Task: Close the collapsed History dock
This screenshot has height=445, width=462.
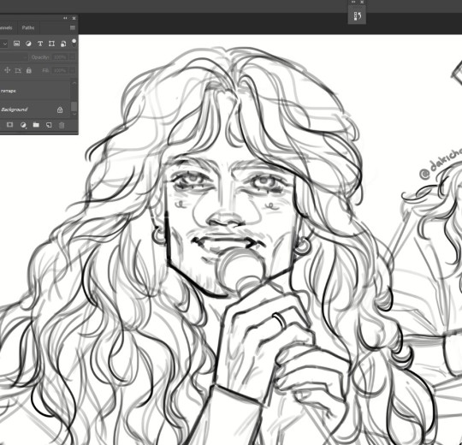Action: pyautogui.click(x=362, y=2)
